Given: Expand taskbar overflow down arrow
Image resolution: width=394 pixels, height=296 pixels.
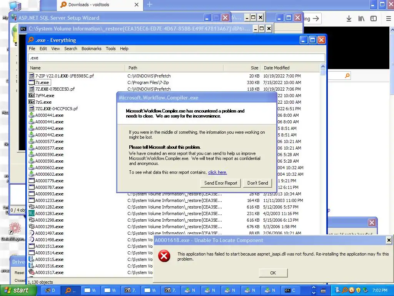Looking at the screenshot, I should (x=314, y=293).
